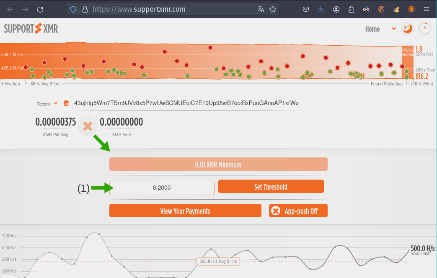Click the 816.2 MH/s Pool value

tap(422, 76)
